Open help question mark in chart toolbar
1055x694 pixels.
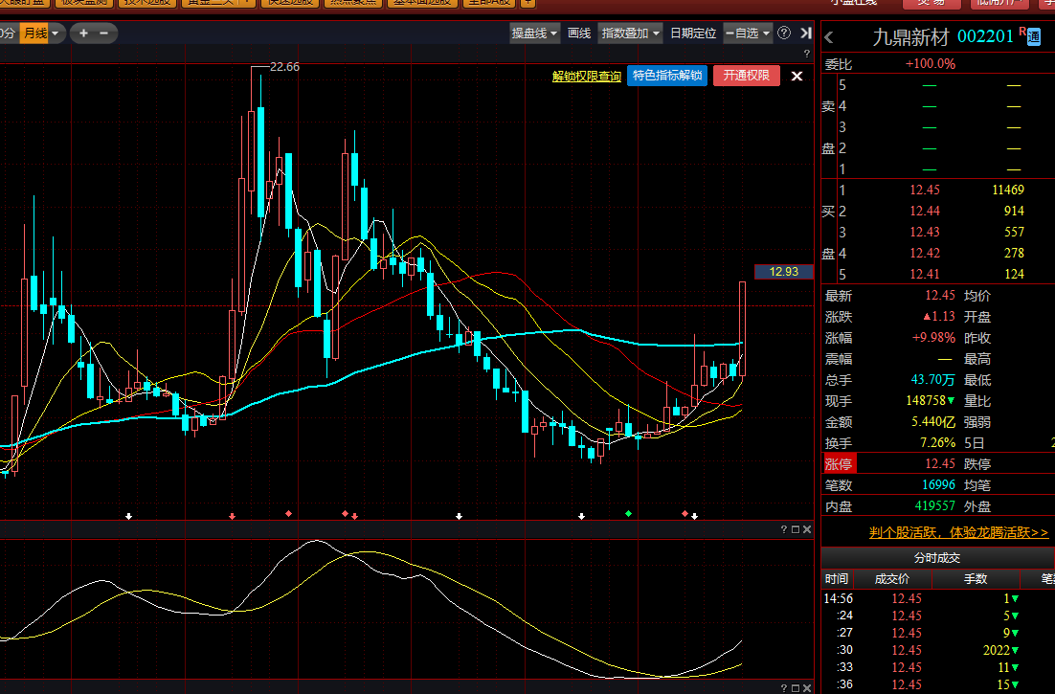pyautogui.click(x=784, y=34)
